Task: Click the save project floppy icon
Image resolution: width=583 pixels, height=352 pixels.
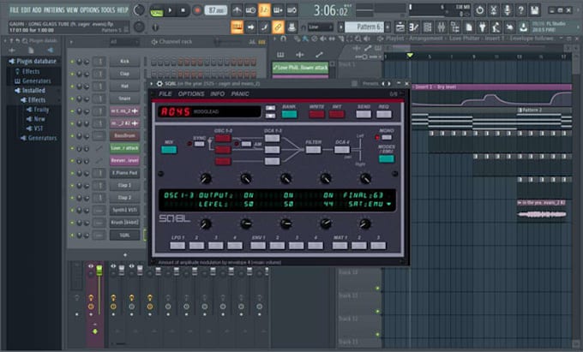Action: [535, 10]
